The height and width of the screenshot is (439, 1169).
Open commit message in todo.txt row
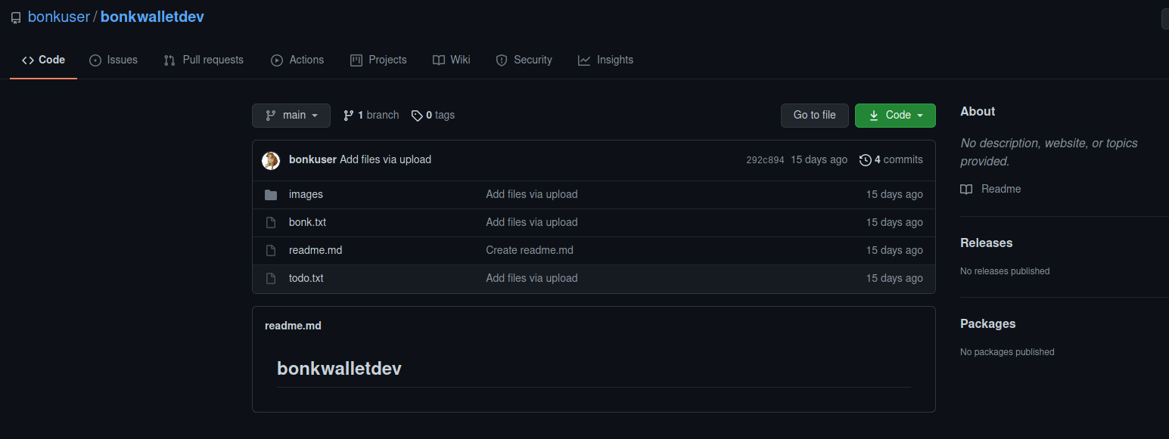tap(532, 278)
